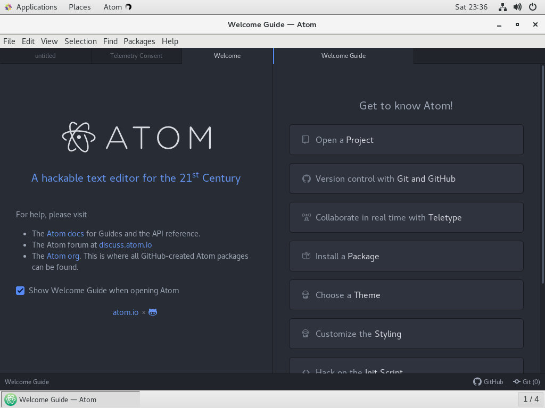
Task: Open the Selection menu
Action: click(x=81, y=41)
